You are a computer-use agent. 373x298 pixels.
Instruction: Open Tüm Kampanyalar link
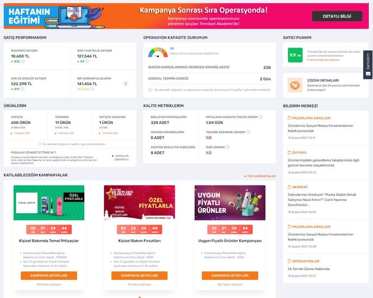tap(260, 176)
